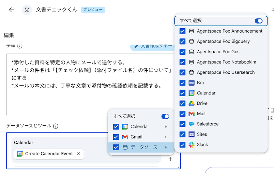Click the Calendar icon in the data source list
The height and width of the screenshot is (173, 274).
pos(192,93)
